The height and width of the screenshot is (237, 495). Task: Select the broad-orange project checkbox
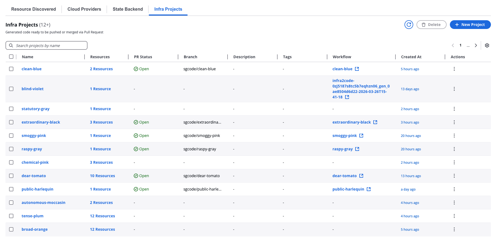(11, 229)
